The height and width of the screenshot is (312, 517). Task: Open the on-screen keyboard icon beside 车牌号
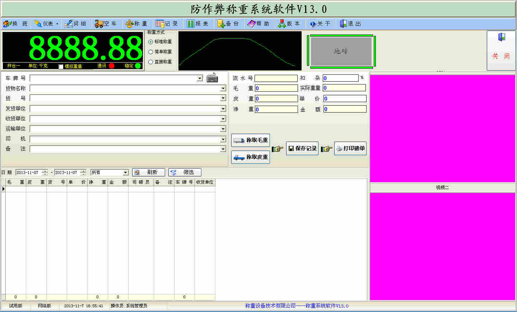point(212,78)
